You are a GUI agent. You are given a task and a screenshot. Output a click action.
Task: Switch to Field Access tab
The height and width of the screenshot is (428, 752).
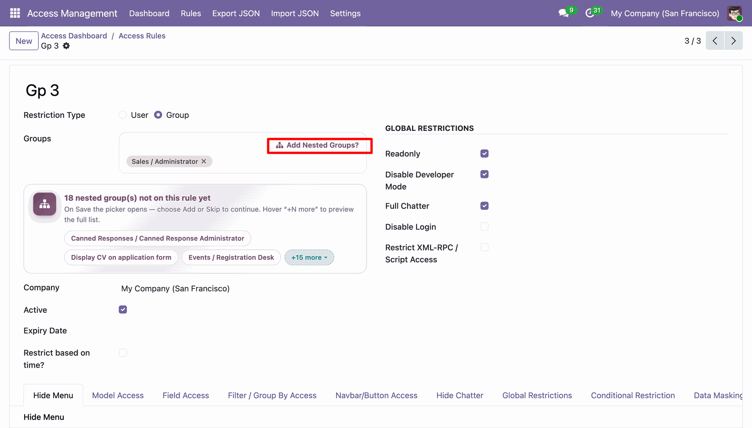[x=186, y=395]
